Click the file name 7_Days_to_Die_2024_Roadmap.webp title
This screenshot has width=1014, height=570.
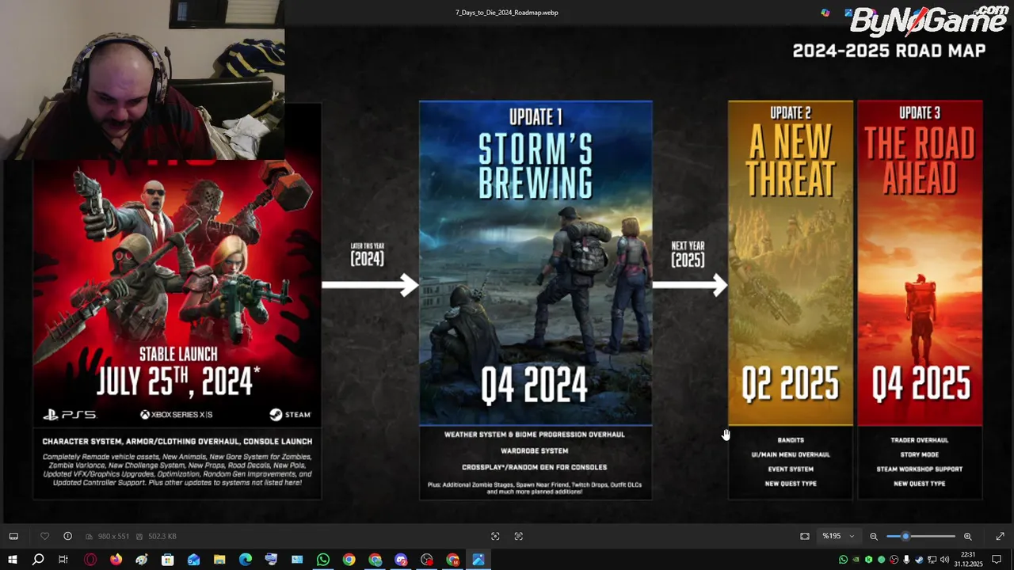click(x=507, y=13)
